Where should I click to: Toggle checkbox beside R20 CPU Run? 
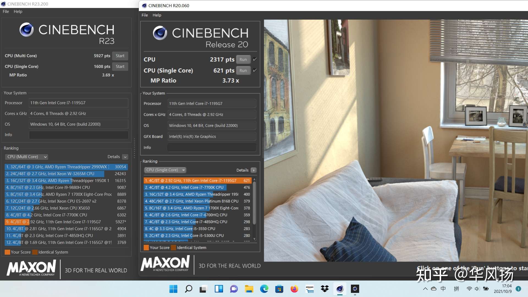(255, 59)
